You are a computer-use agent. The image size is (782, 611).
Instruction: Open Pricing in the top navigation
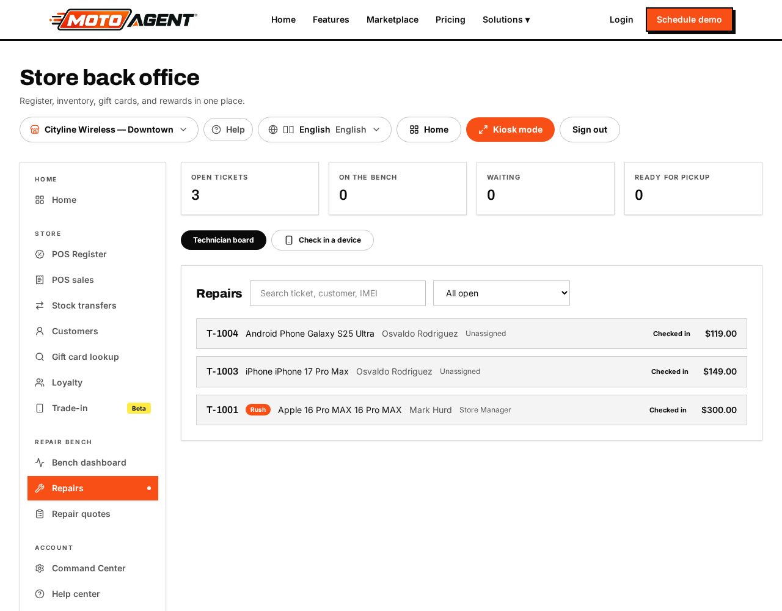(450, 20)
